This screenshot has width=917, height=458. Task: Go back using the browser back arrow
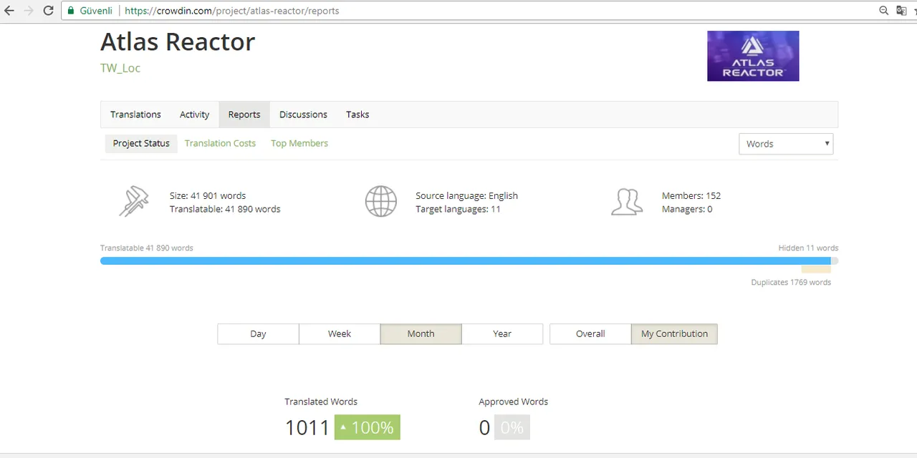point(9,11)
